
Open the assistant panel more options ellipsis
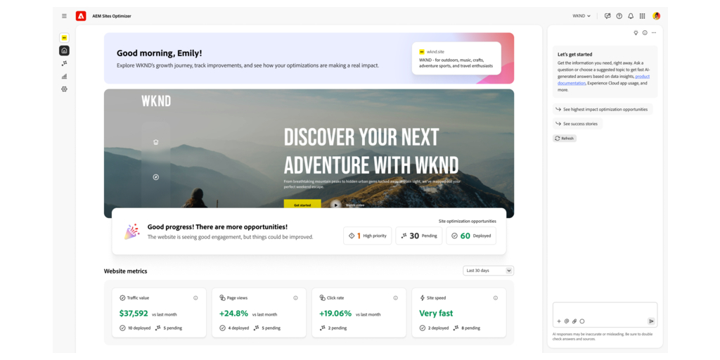coord(654,32)
